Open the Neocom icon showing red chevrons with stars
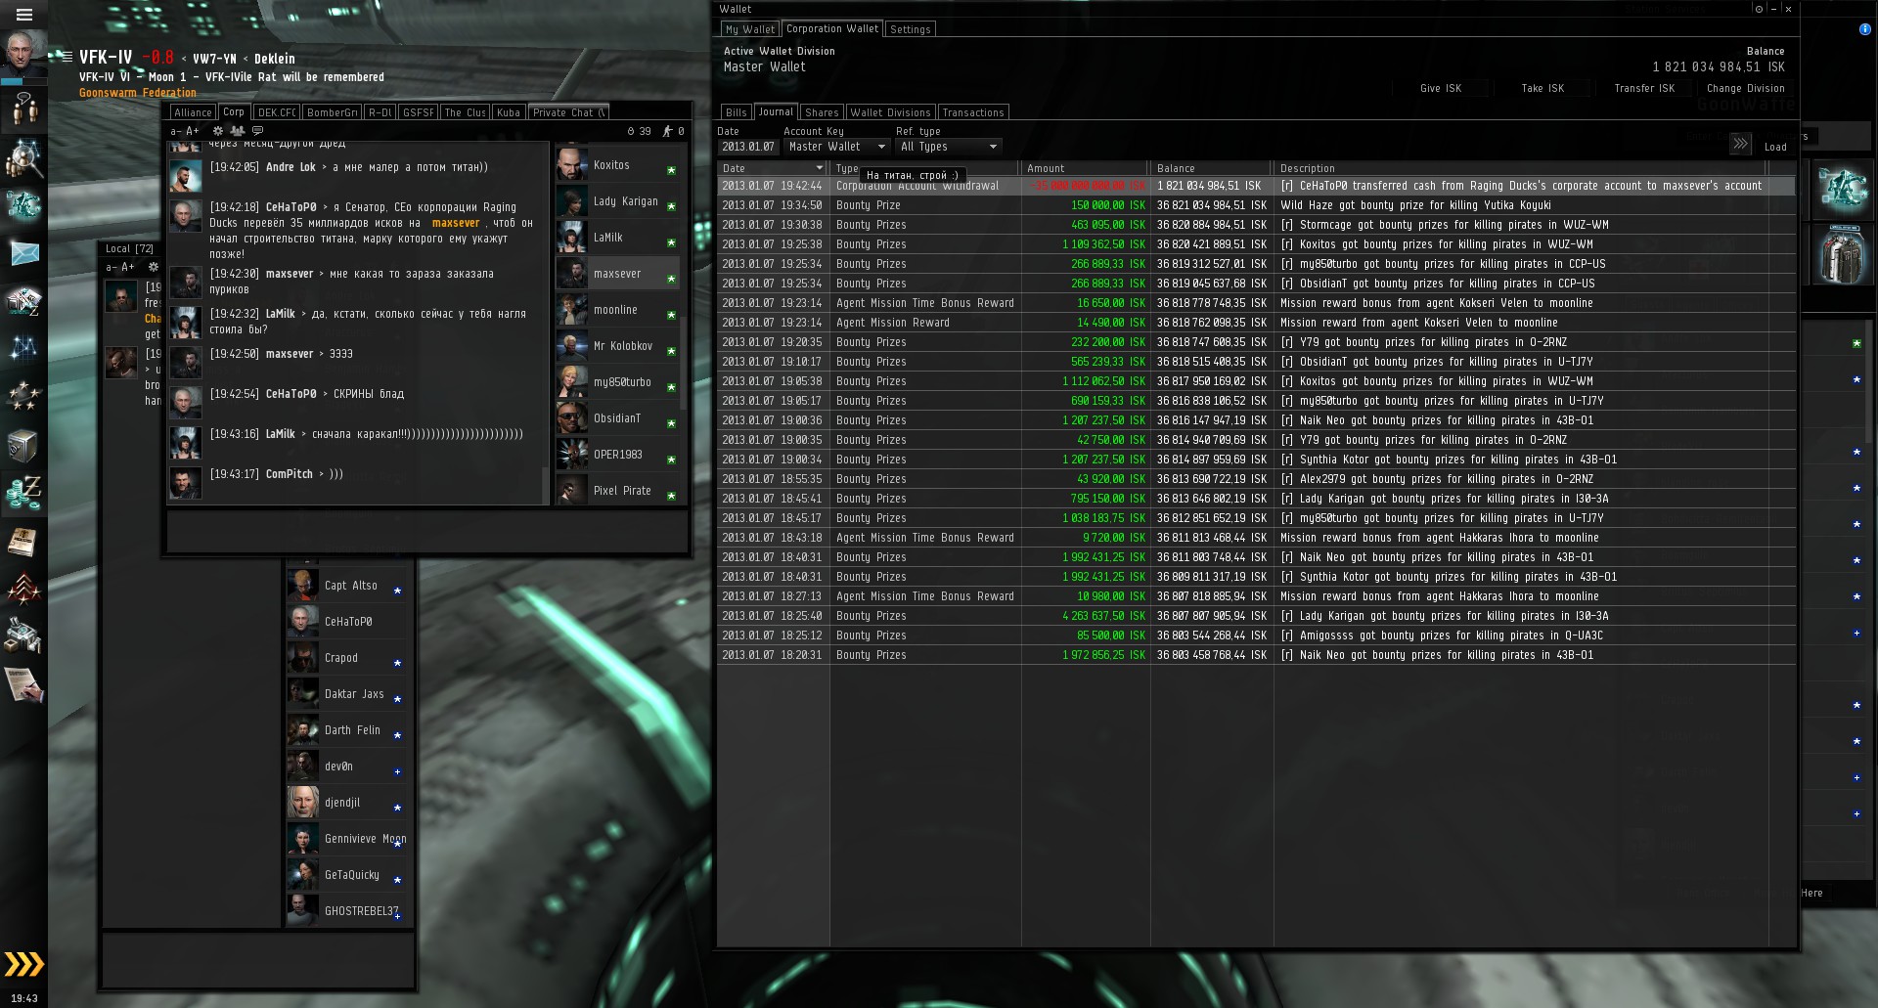 coord(23,589)
